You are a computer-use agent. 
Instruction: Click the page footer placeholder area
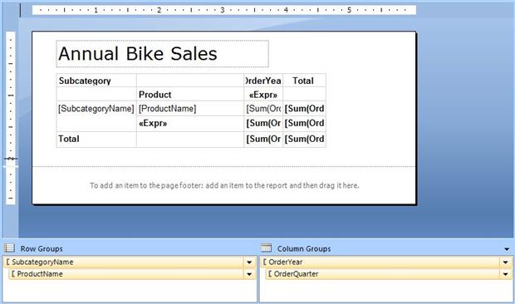point(224,185)
